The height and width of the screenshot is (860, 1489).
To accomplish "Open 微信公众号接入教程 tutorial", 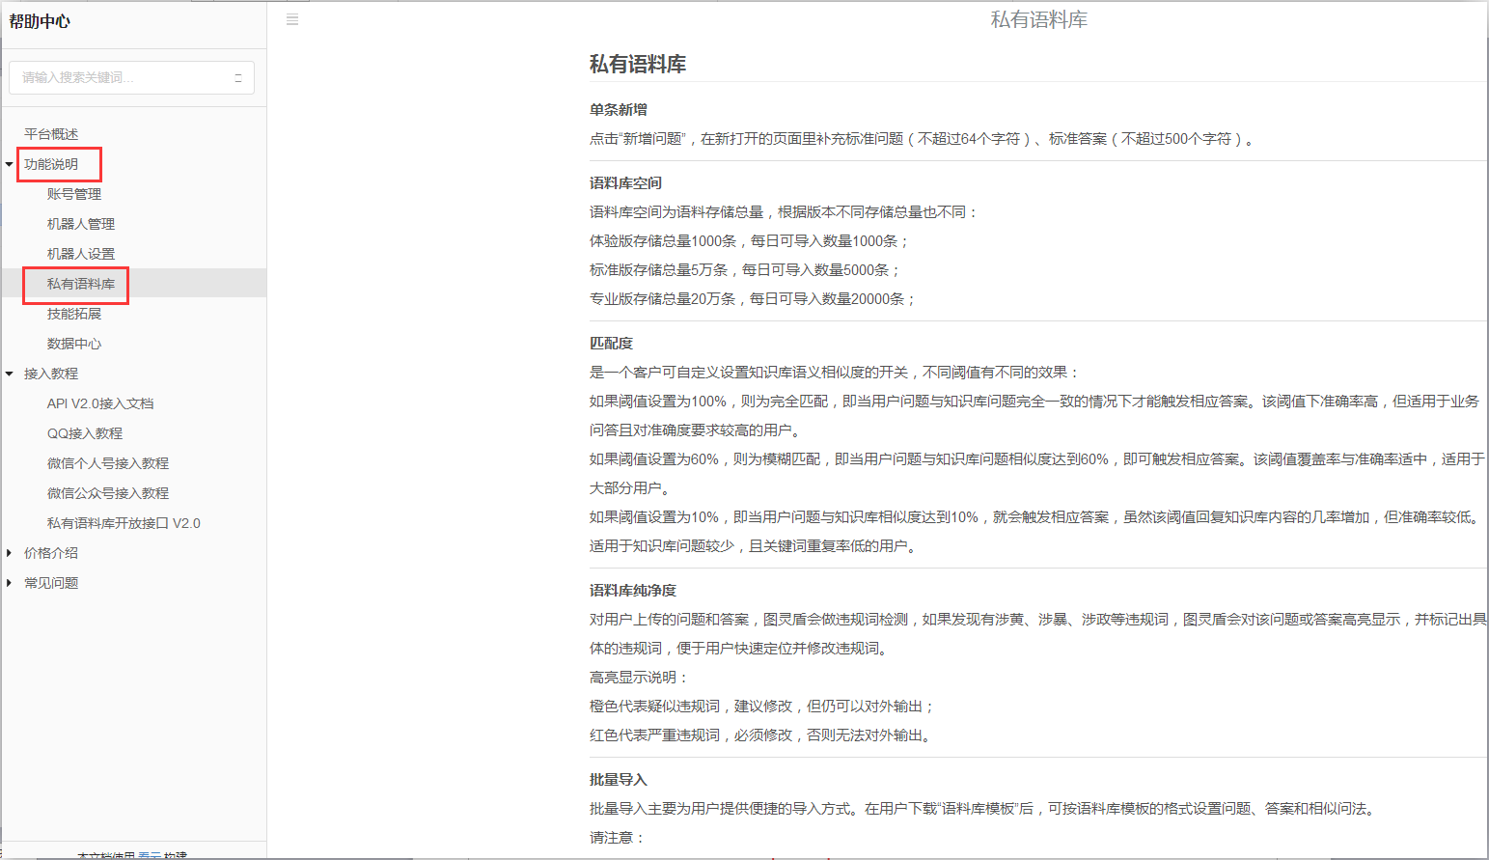I will pos(108,493).
